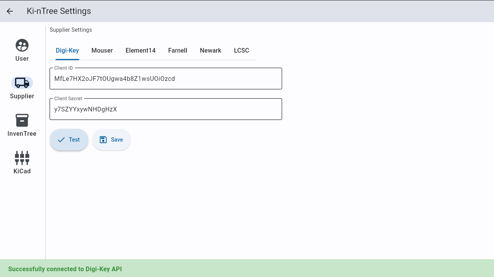Click the 'Successfully connected to Digi-Key API' message
Screen dimensions: 494x277
pyautogui.click(x=65, y=269)
